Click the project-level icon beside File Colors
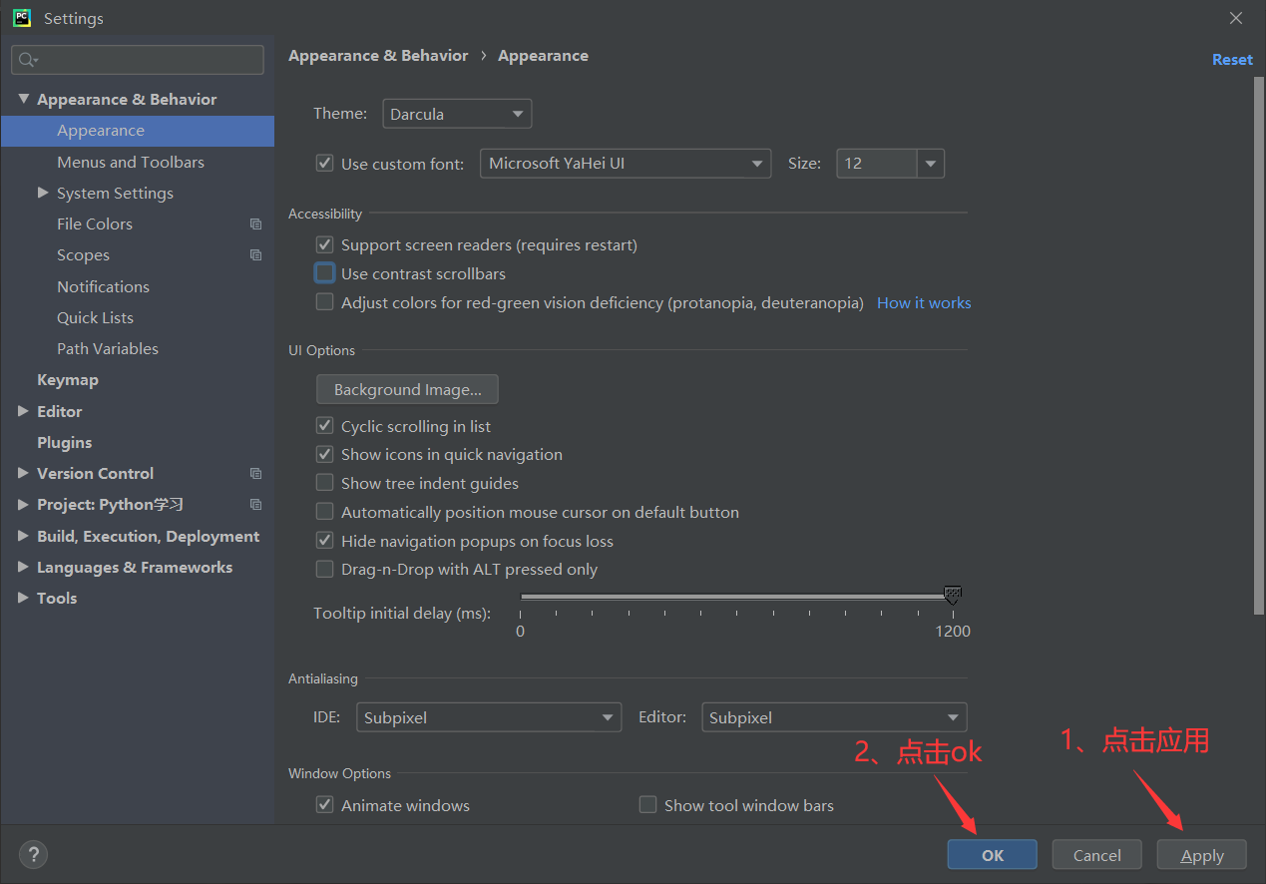 tap(256, 224)
